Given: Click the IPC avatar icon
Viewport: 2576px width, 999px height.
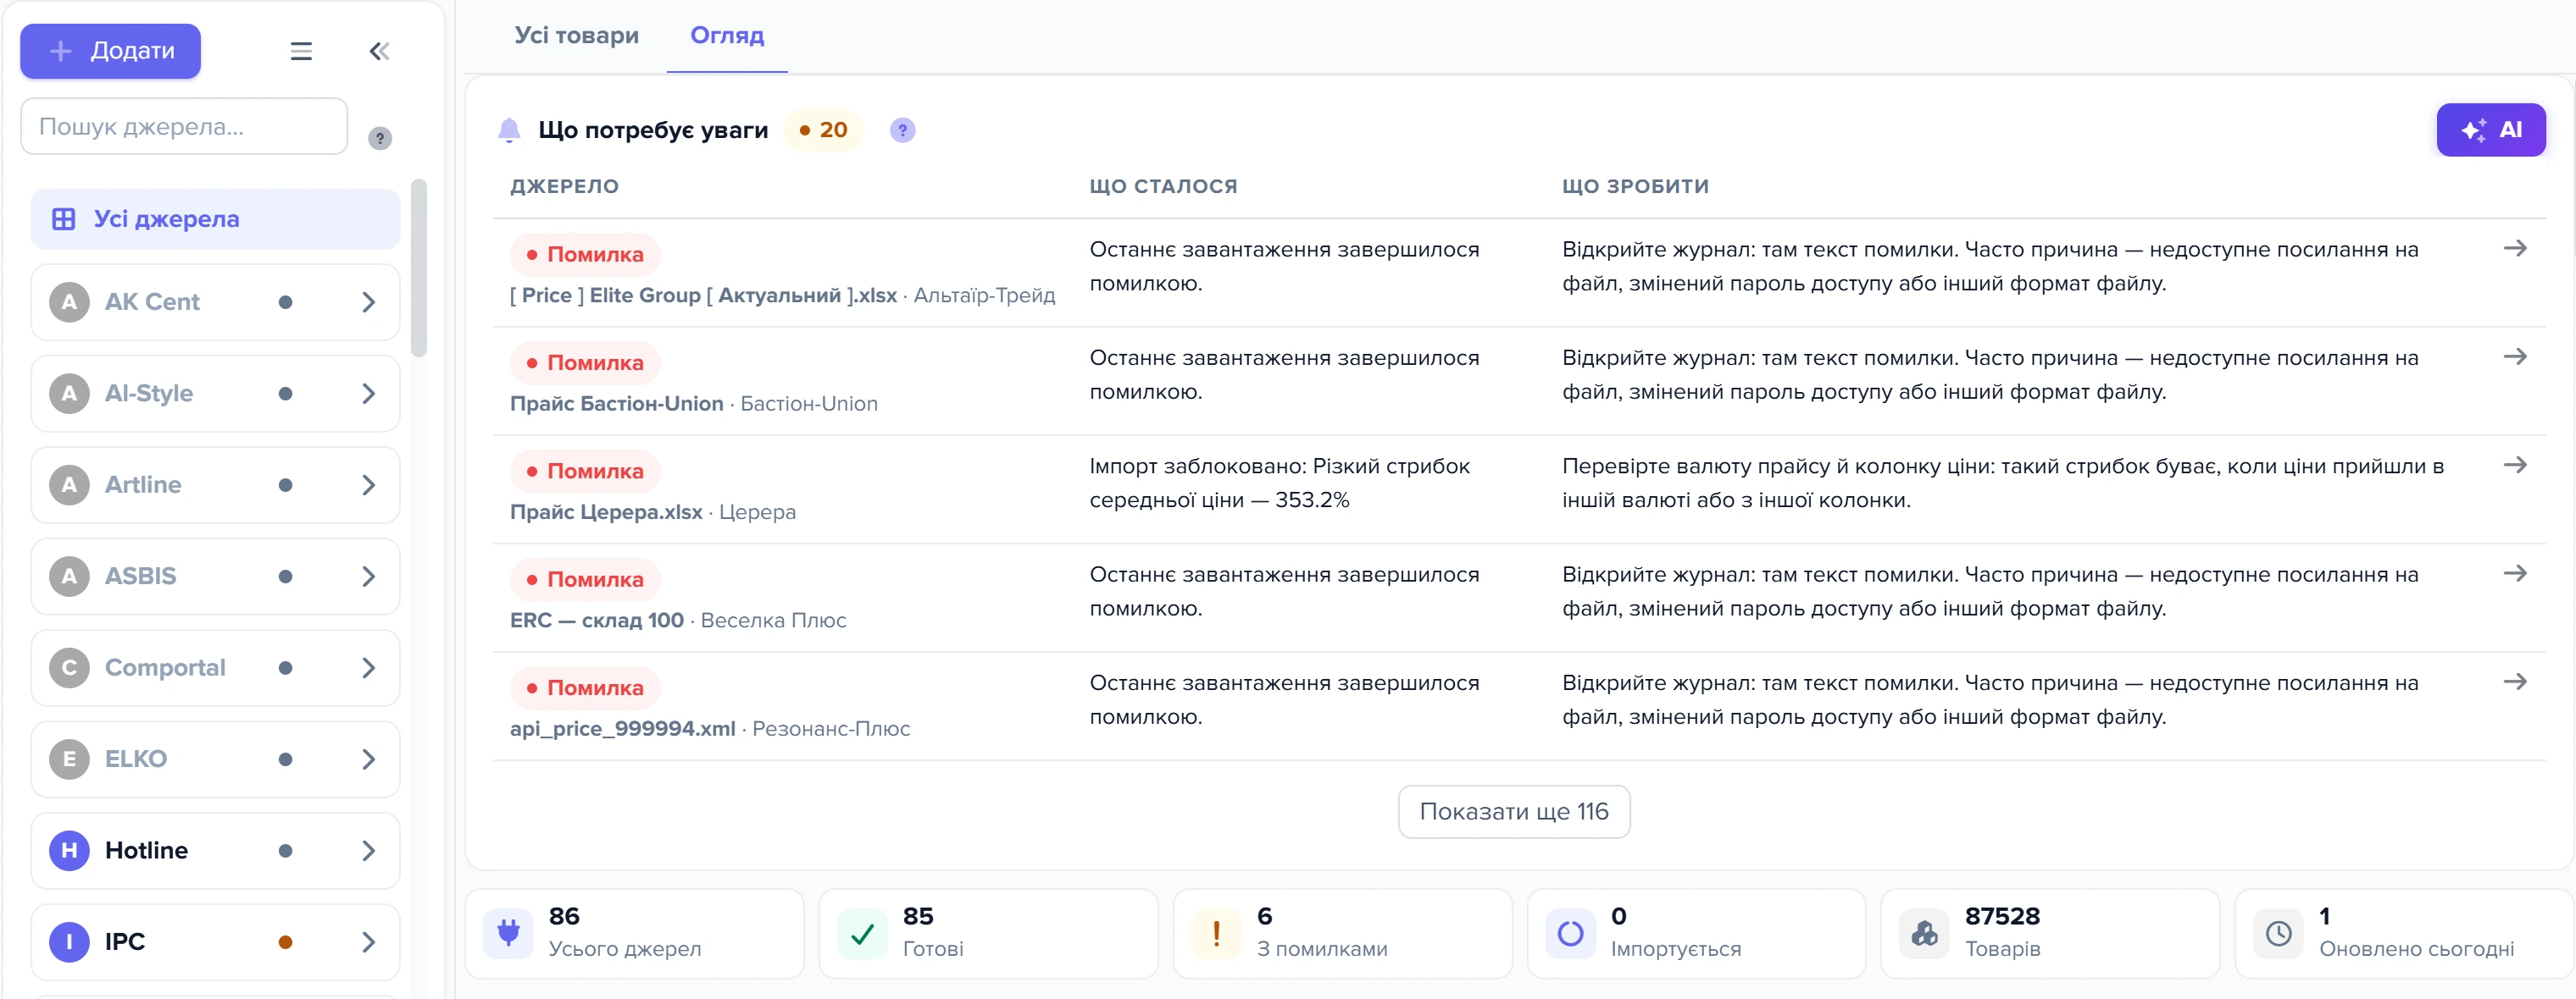Looking at the screenshot, I should (x=69, y=942).
